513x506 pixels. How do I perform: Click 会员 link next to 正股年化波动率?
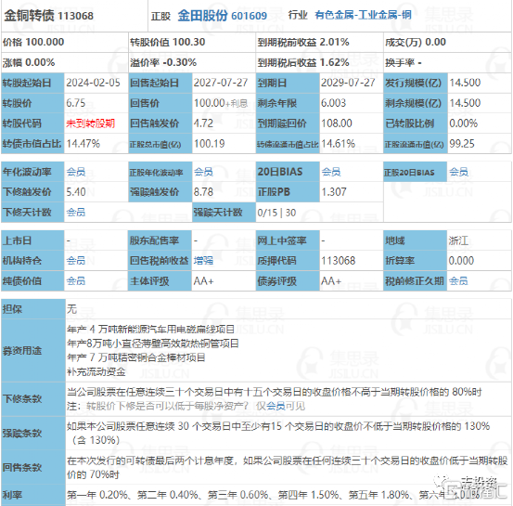click(203, 172)
